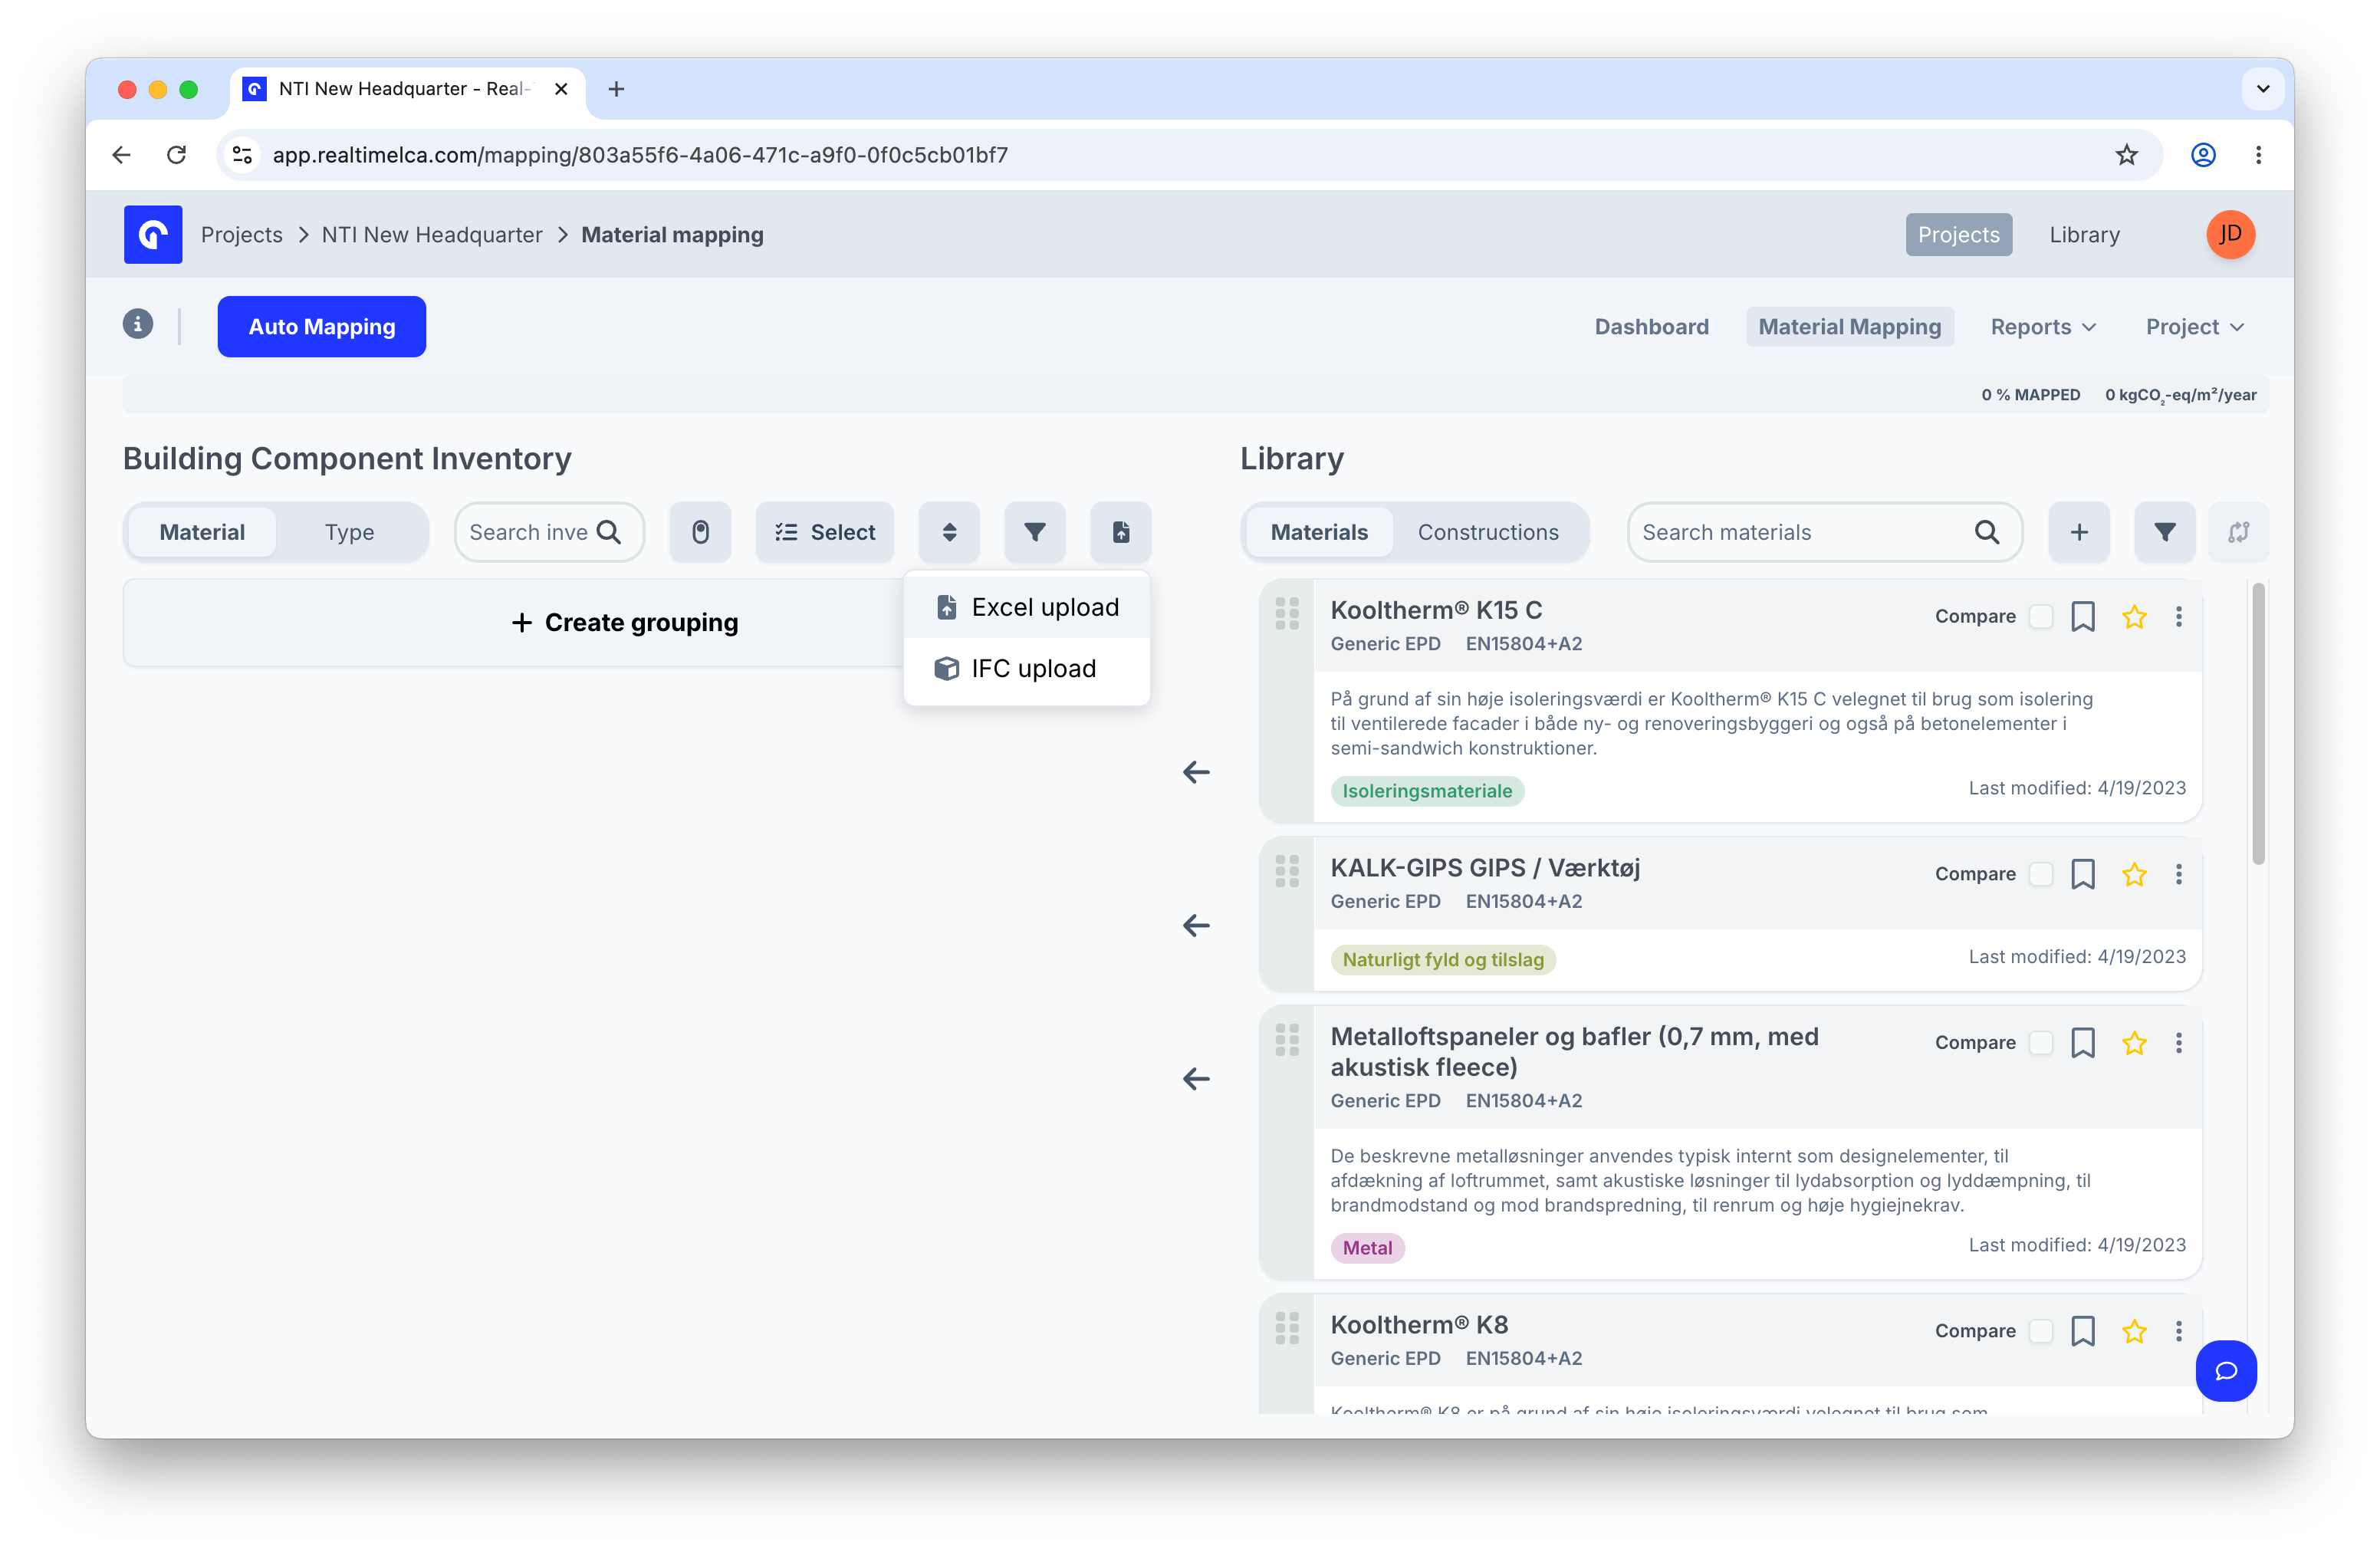Switch inventory view to Material

[x=202, y=532]
